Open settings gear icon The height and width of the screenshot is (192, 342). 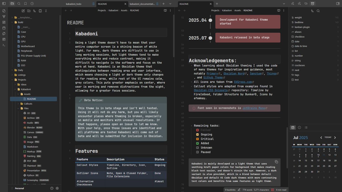pos(57,188)
